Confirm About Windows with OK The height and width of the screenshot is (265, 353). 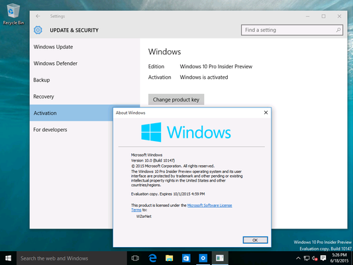255,240
